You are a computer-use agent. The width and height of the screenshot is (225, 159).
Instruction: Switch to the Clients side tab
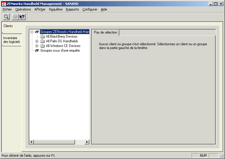(x=12, y=28)
